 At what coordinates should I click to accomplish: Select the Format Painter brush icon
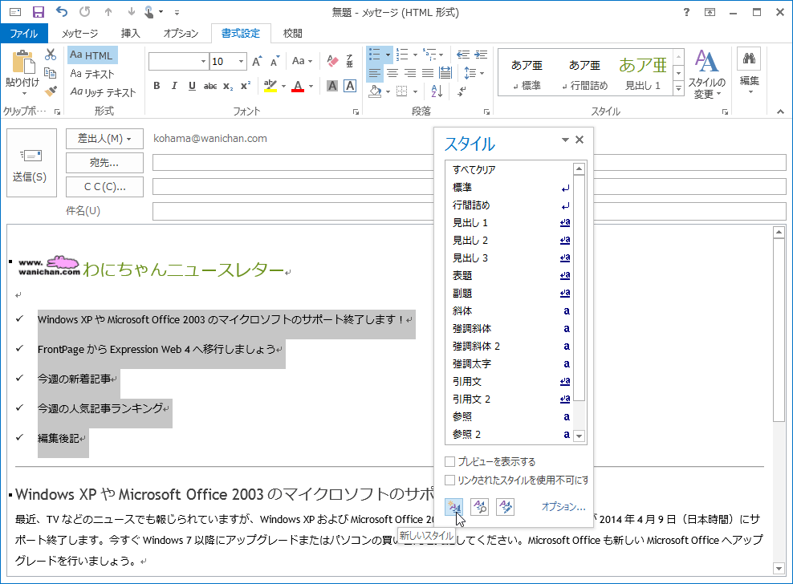coord(51,91)
